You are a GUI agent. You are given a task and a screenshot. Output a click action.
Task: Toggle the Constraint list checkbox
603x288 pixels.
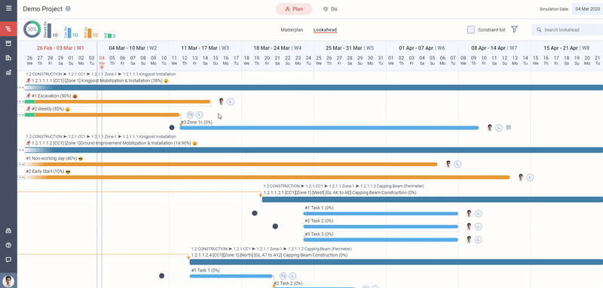[470, 29]
